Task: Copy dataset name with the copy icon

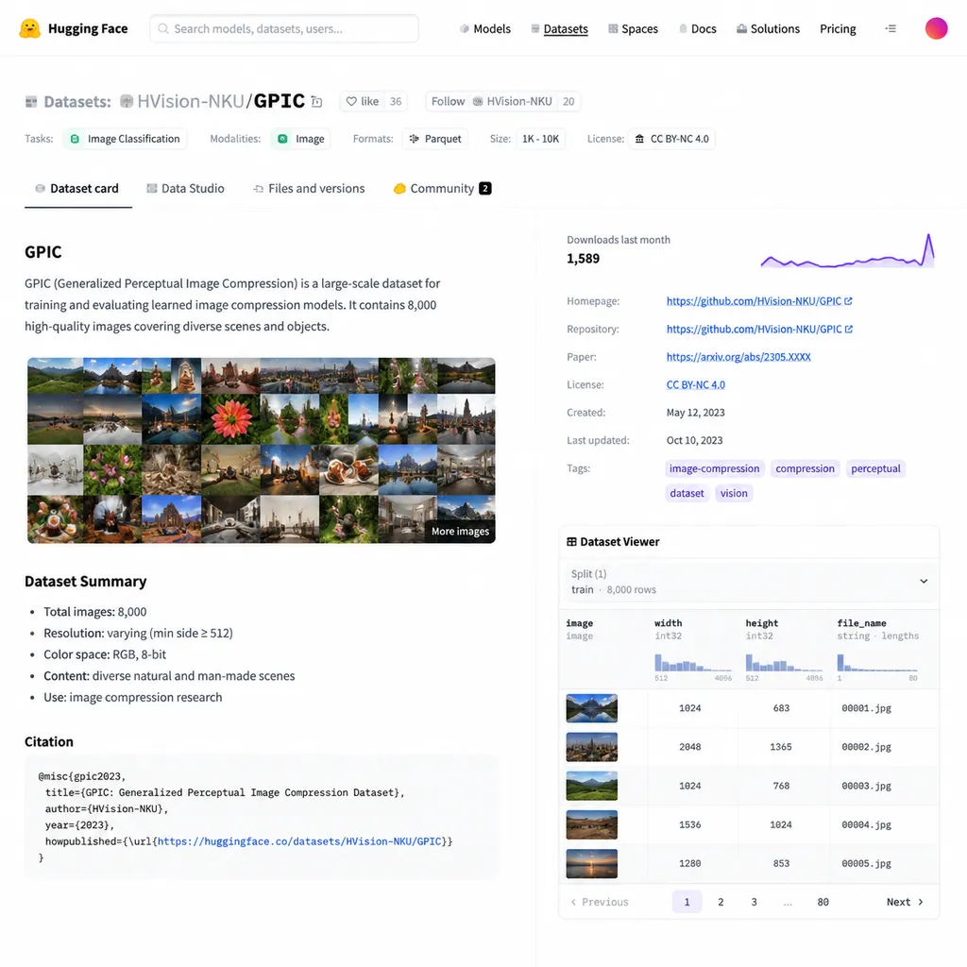Action: click(316, 102)
